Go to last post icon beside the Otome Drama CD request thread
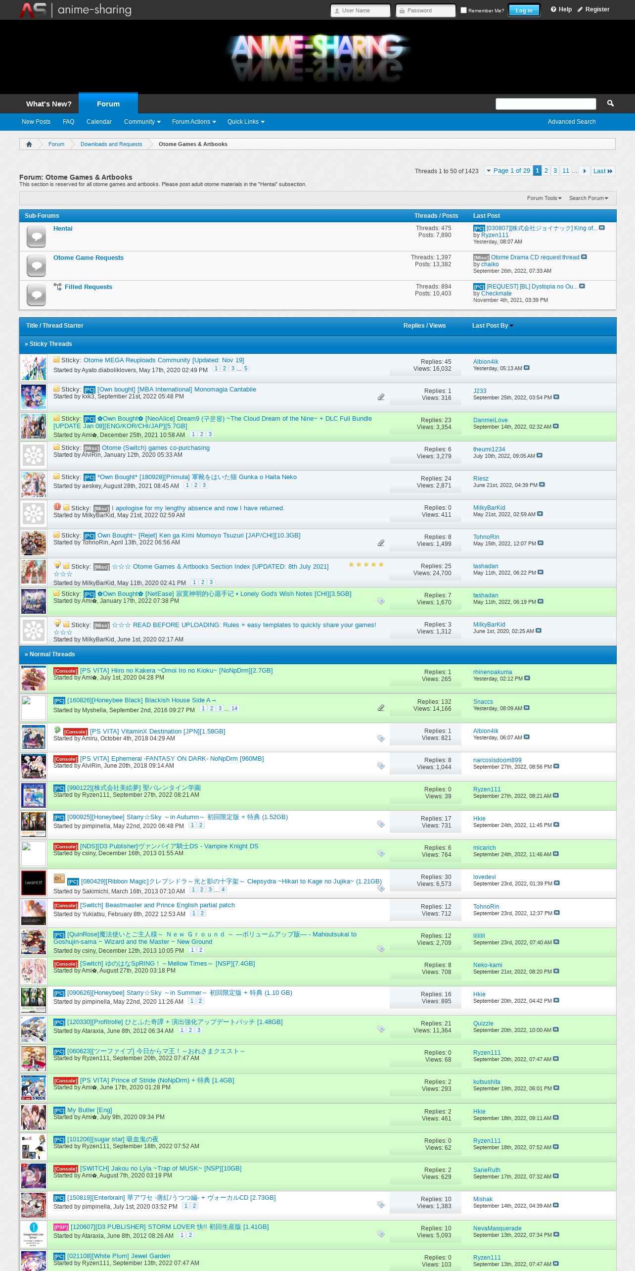The width and height of the screenshot is (635, 1271). tap(584, 257)
